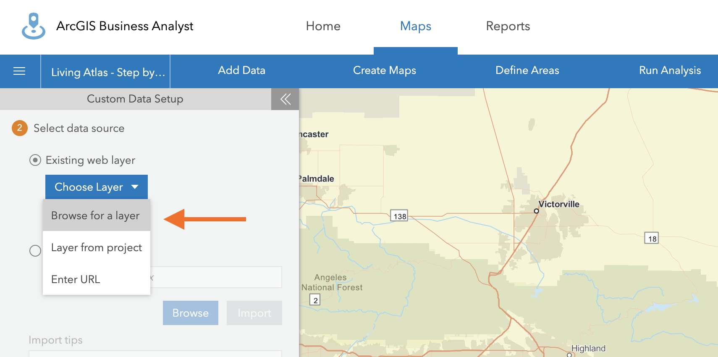718x357 pixels.
Task: Open the Add Data menu
Action: [241, 70]
